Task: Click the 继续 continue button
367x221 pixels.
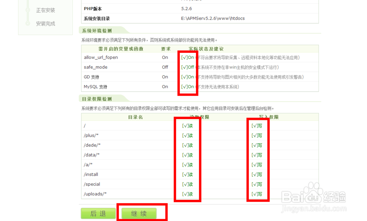Action: pos(138,213)
